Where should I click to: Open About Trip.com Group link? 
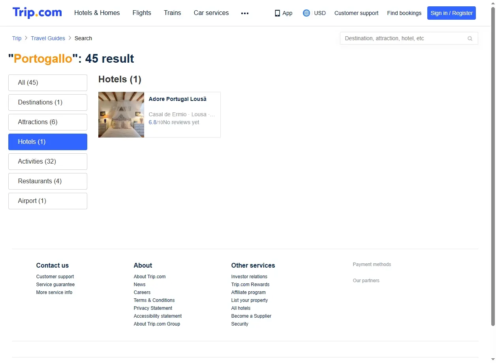[157, 324]
